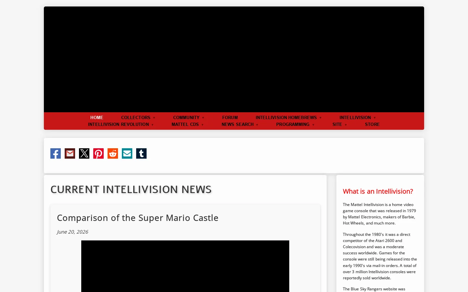This screenshot has width=468, height=292.
Task: Share via Gmail icon
Action: [x=70, y=153]
